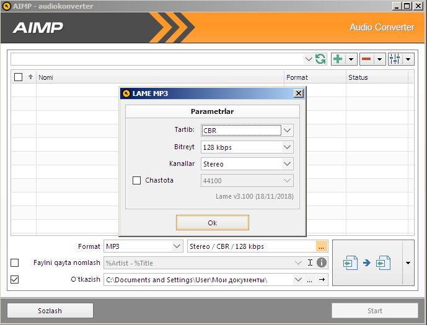Enable Faylni qayta nomlash checkbox
This screenshot has height=325, width=427.
point(14,262)
